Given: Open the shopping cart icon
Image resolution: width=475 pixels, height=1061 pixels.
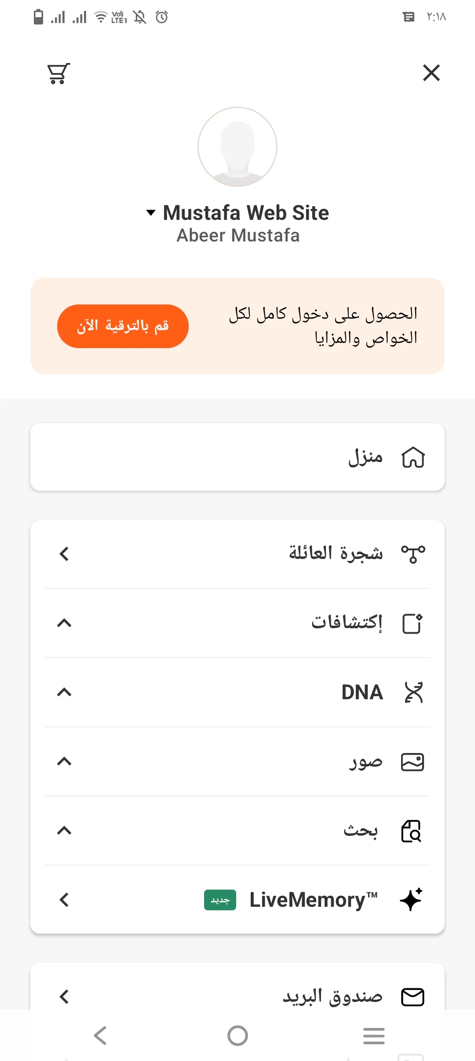Looking at the screenshot, I should coord(58,73).
